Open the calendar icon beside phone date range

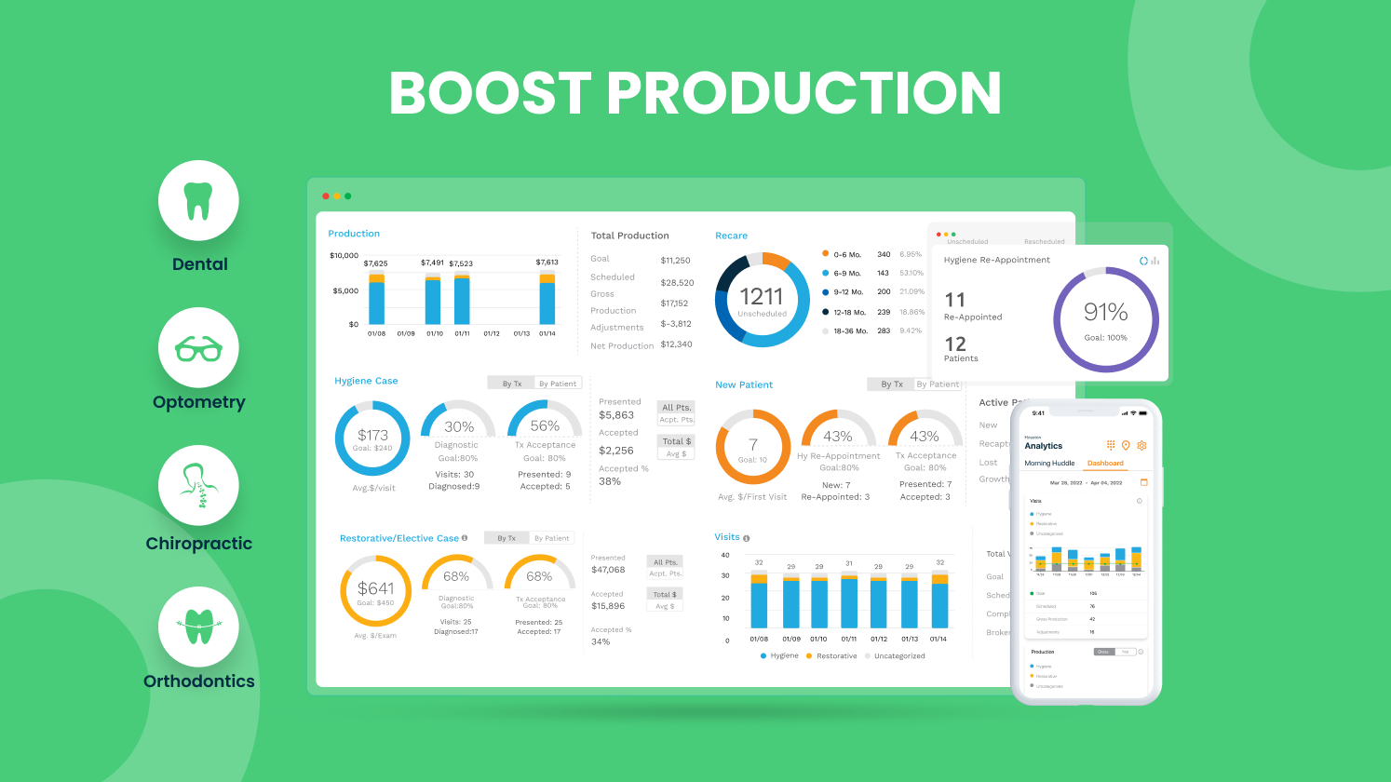click(1144, 482)
